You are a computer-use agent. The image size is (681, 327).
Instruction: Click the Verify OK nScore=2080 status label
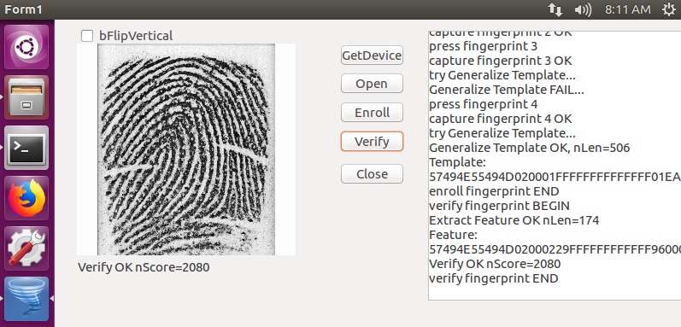click(x=144, y=267)
